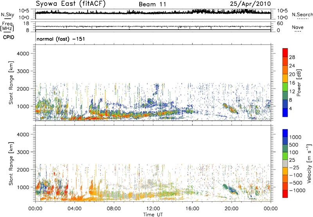The image size is (313, 217).
Task: Pick the 12–16 dB light green Power swatch
Action: point(285,87)
